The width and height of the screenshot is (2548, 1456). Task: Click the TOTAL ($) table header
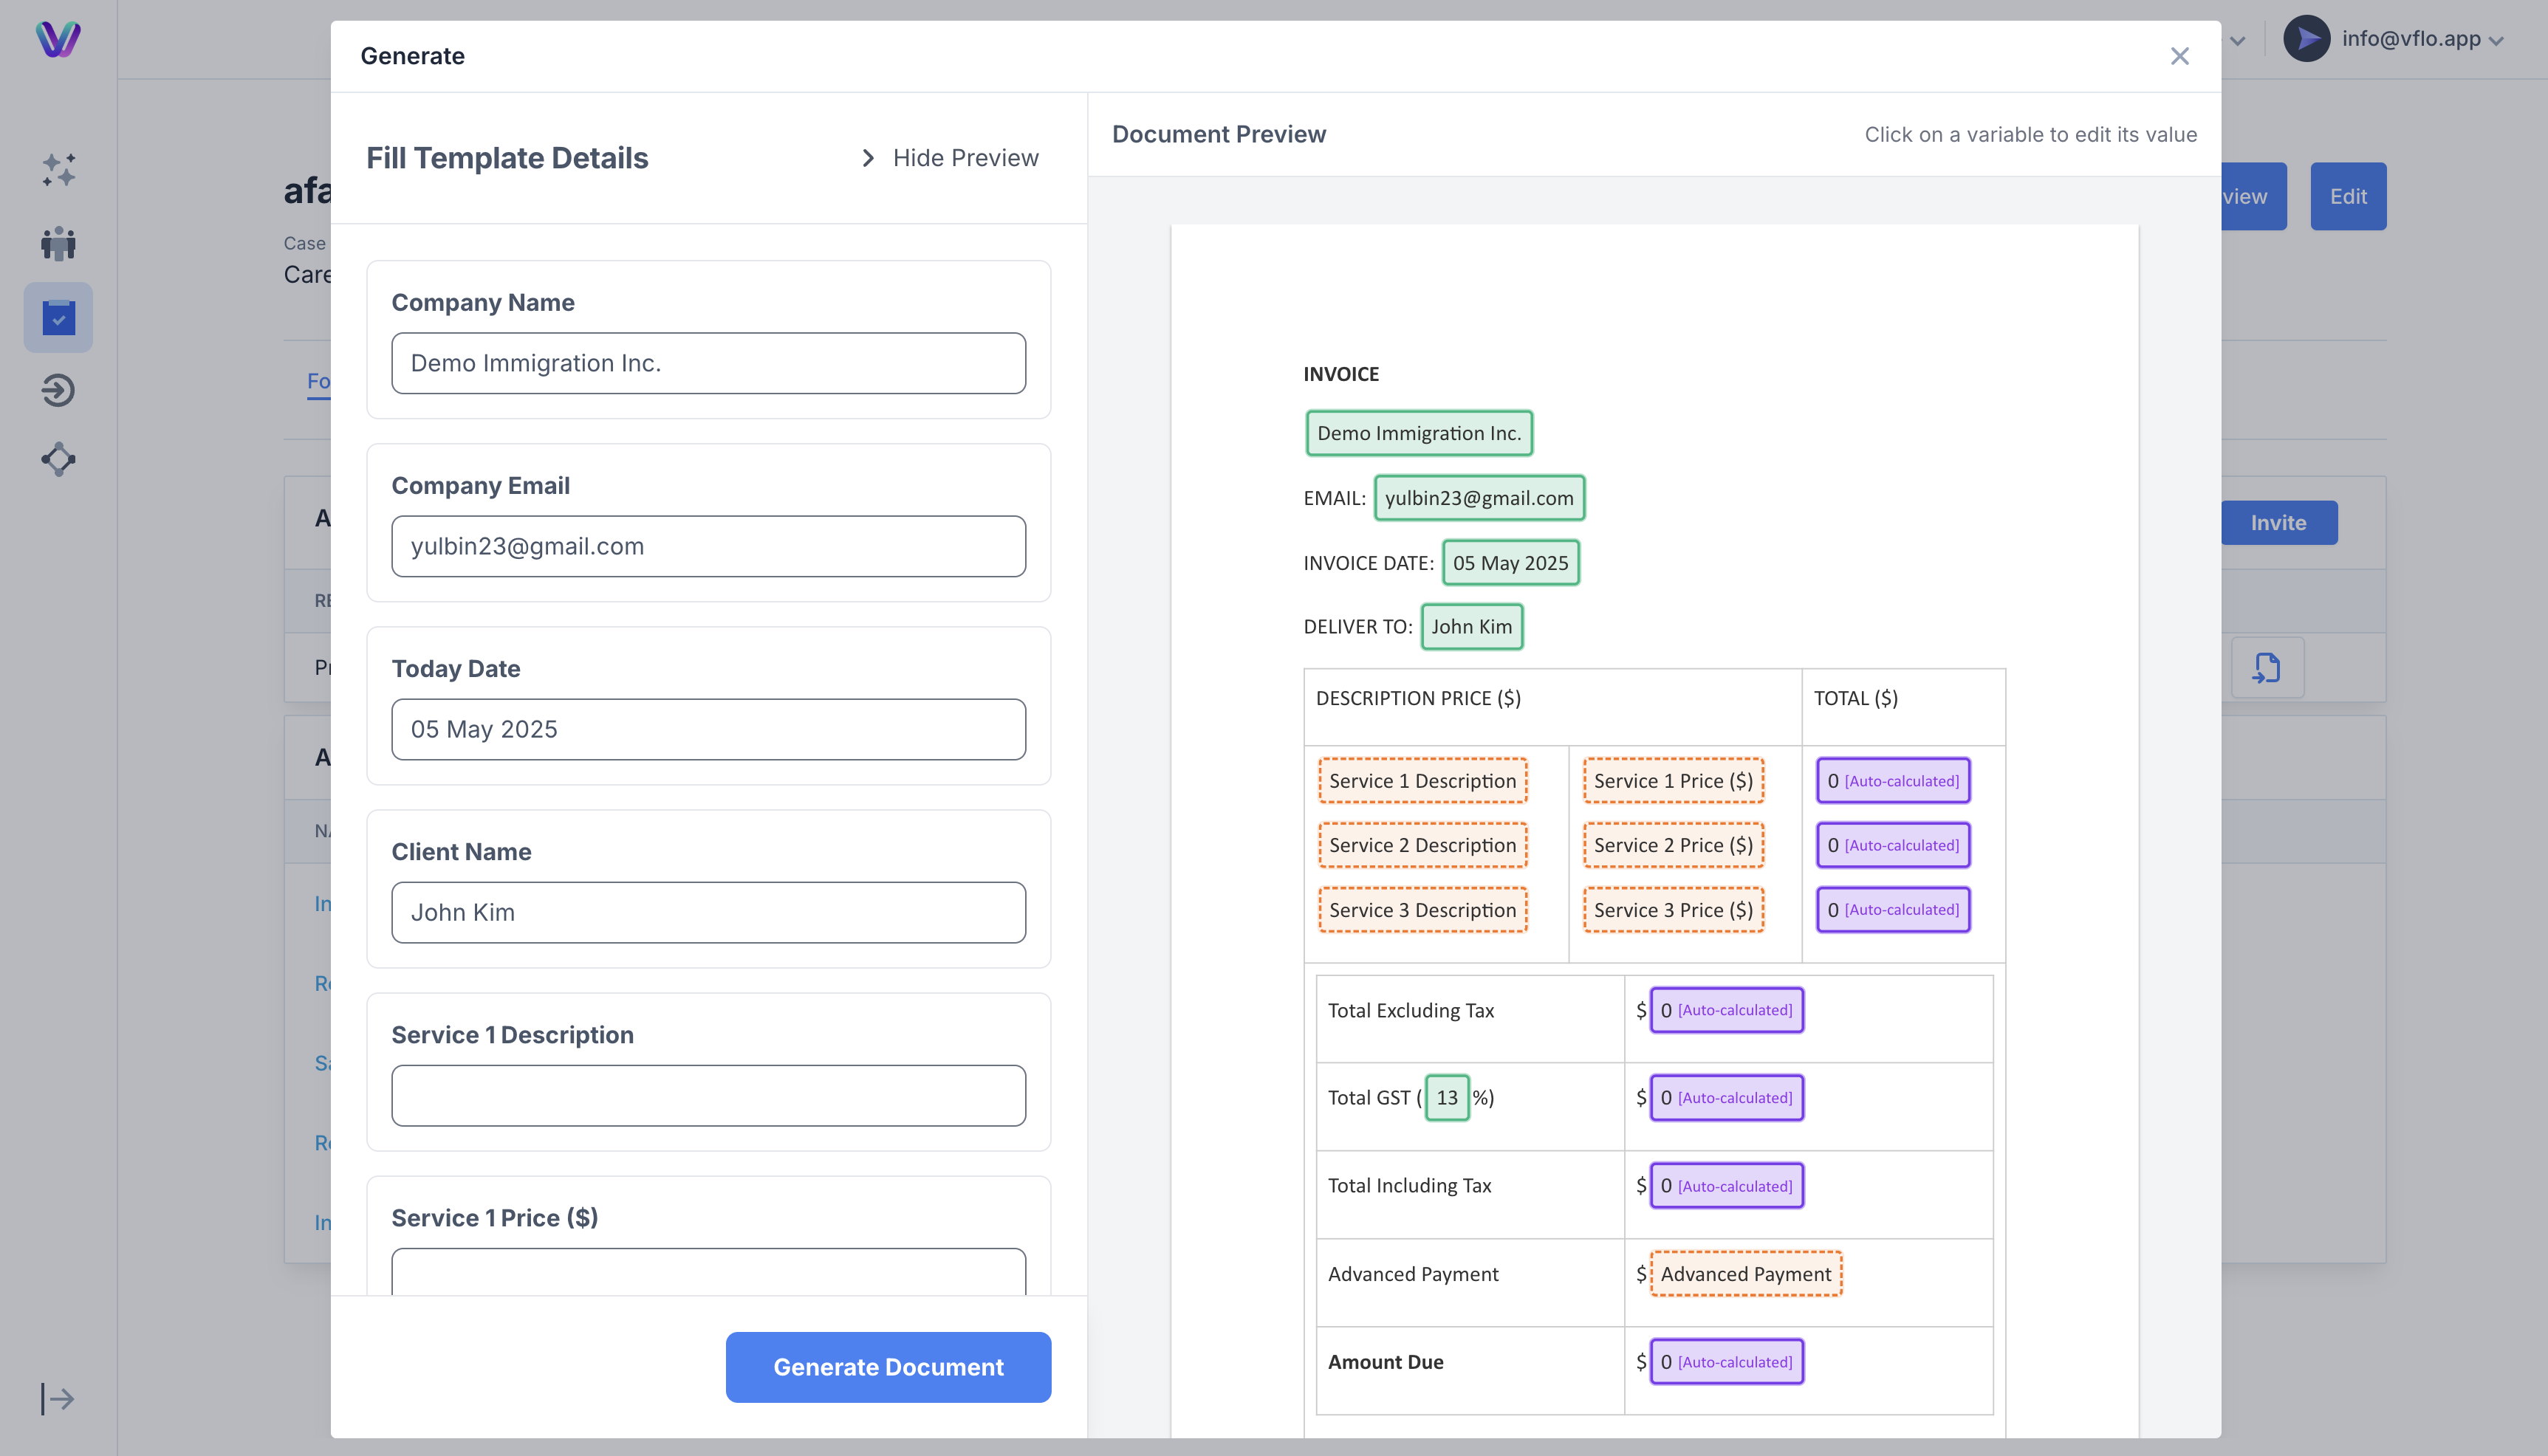coord(1855,698)
